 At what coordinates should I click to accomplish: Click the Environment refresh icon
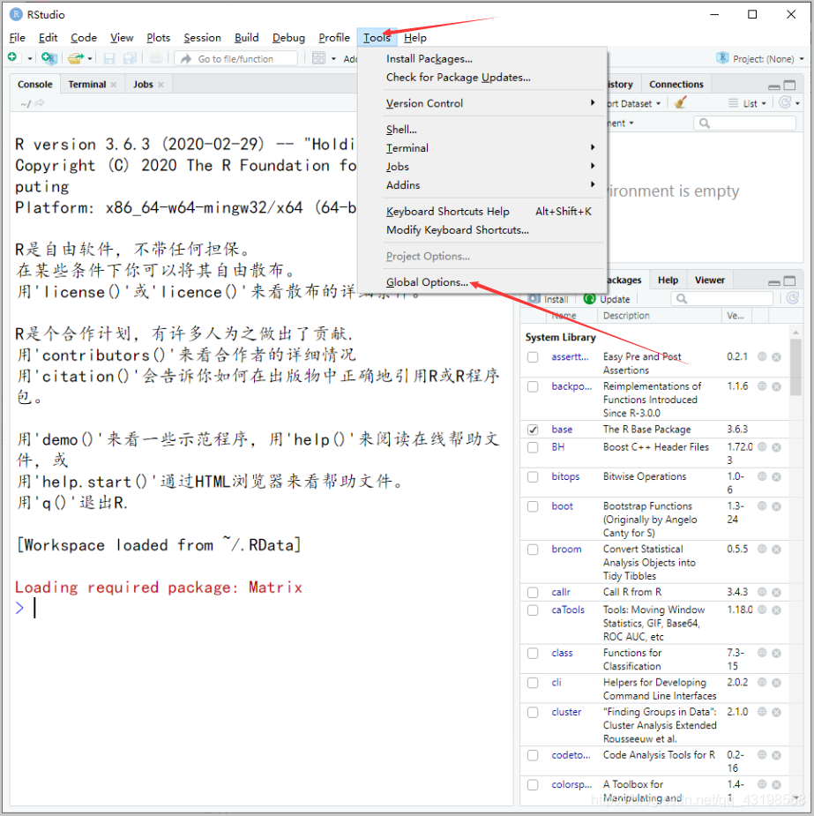[x=785, y=102]
